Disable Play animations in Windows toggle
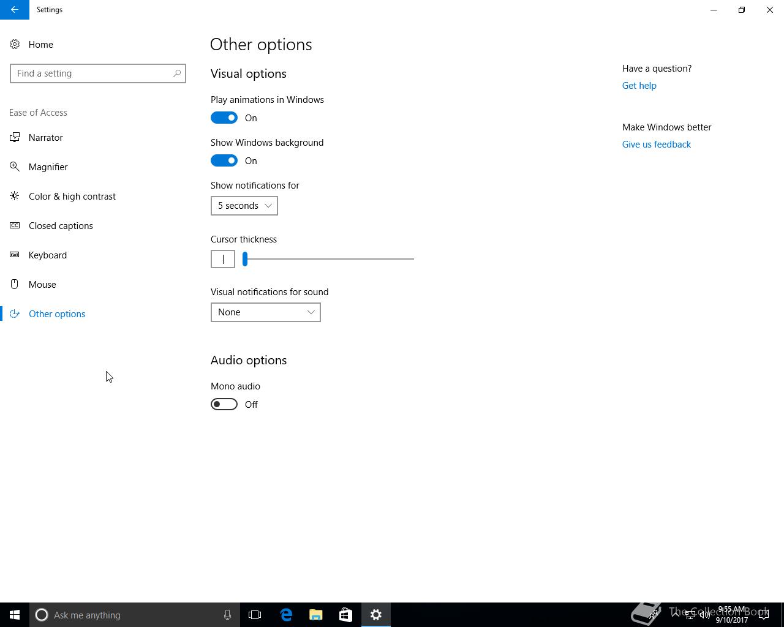The image size is (784, 627). pos(224,118)
